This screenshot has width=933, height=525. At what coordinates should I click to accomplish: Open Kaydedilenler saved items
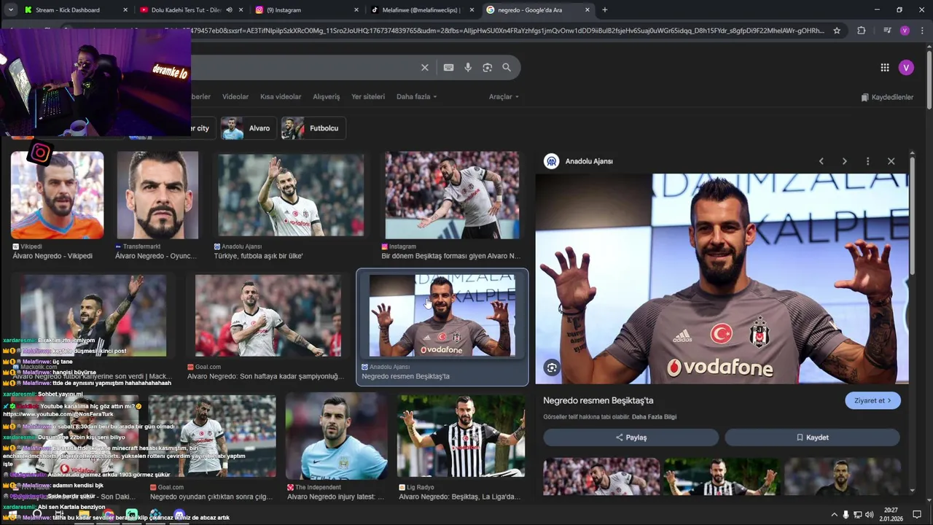pyautogui.click(x=887, y=97)
